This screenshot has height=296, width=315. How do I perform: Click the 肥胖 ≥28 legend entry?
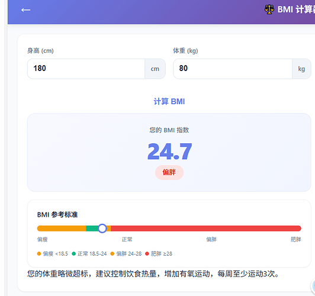159,253
